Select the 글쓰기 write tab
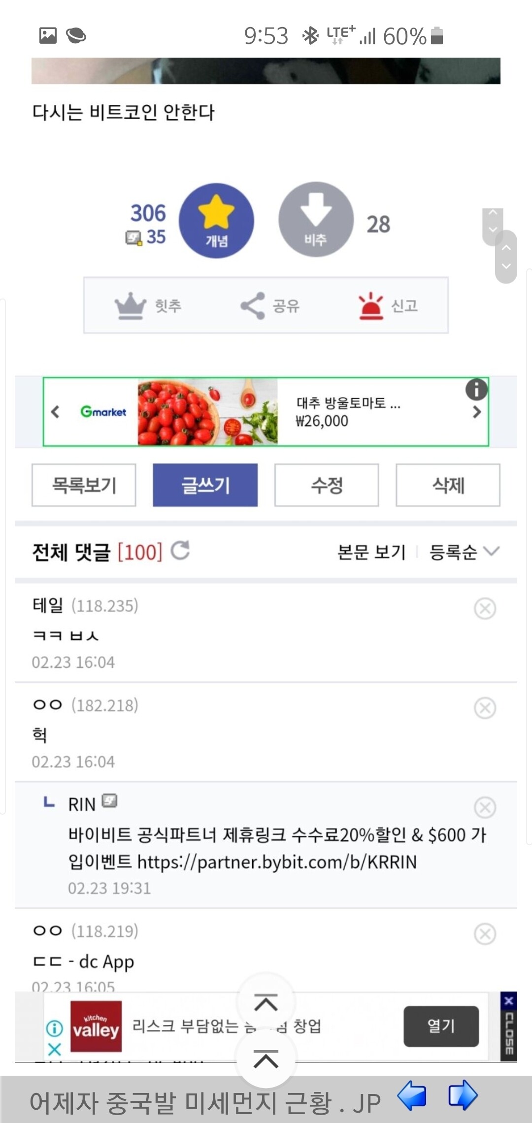 click(x=206, y=485)
